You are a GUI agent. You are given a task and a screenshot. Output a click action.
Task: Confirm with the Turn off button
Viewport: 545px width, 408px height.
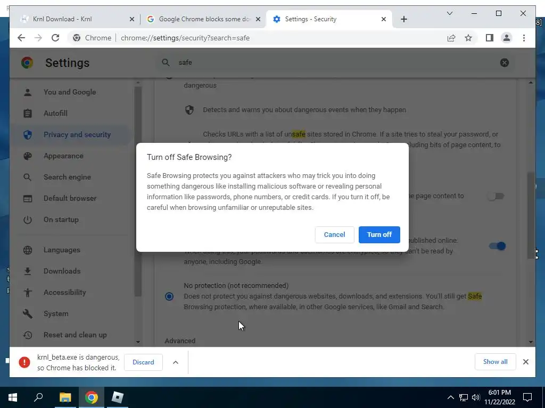[x=379, y=234]
